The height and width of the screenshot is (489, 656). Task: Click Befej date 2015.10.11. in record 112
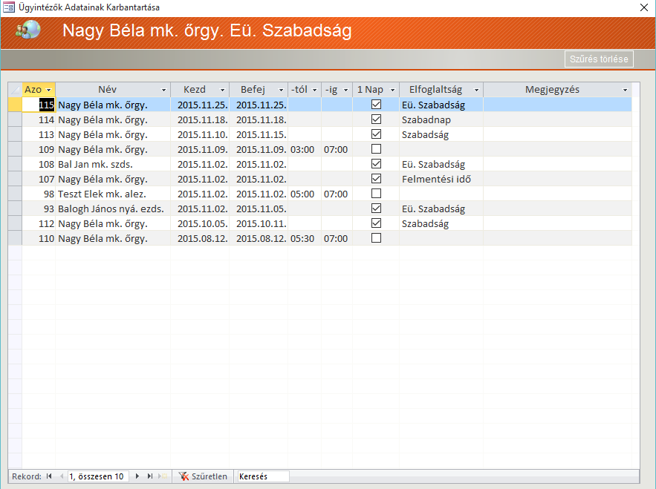tap(259, 223)
